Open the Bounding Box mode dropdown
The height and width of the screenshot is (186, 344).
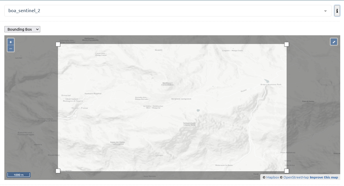pyautogui.click(x=22, y=29)
